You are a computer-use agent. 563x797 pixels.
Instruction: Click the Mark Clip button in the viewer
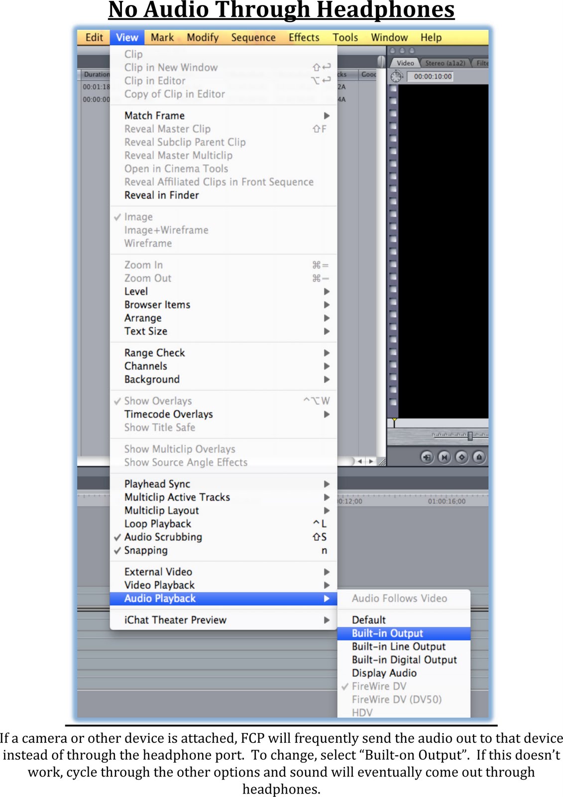pos(445,457)
